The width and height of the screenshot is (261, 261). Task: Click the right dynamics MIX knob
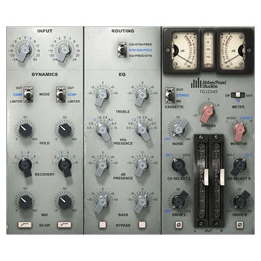(x=64, y=201)
